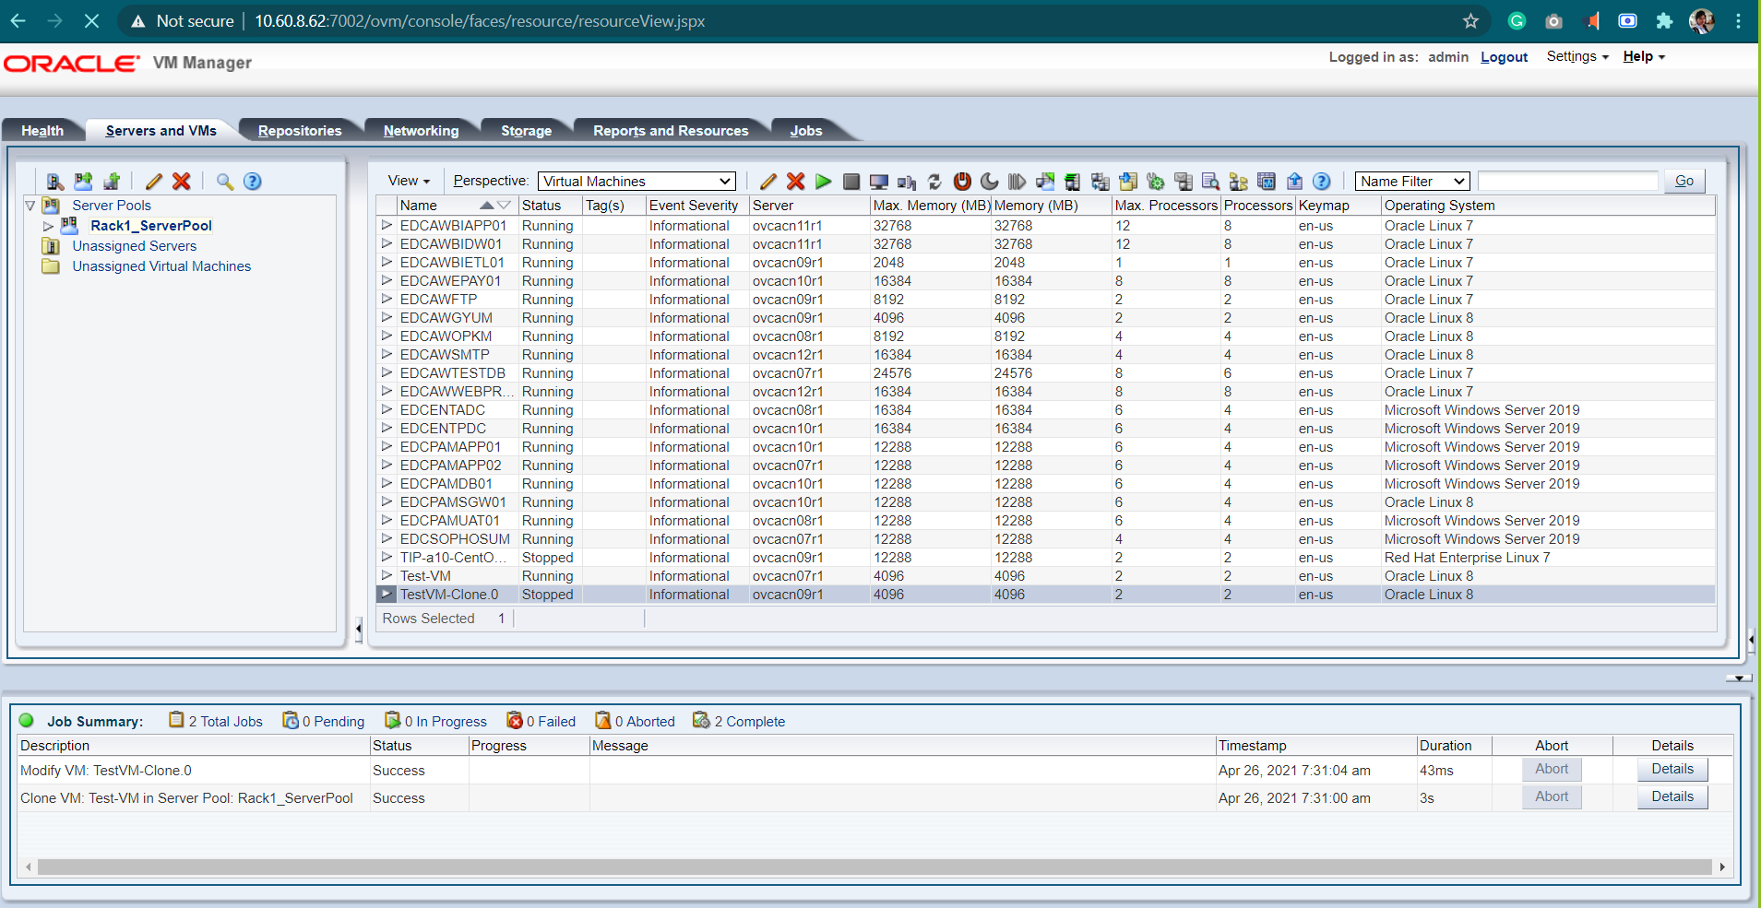Suspend the VM with the moon icon
Screen dimensions: 1761x908
[990, 182]
